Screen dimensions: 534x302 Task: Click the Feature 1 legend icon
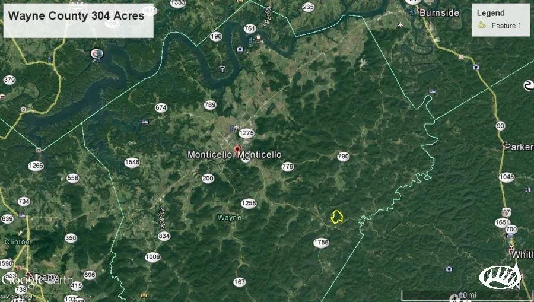click(x=482, y=25)
